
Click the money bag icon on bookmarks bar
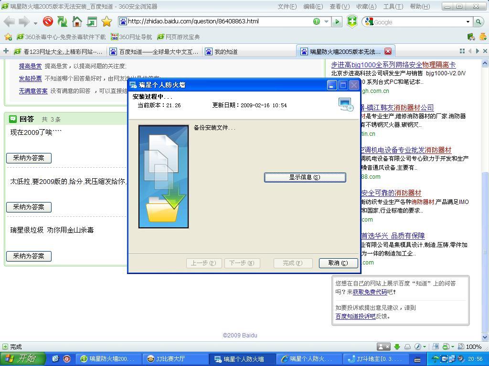pos(483,37)
